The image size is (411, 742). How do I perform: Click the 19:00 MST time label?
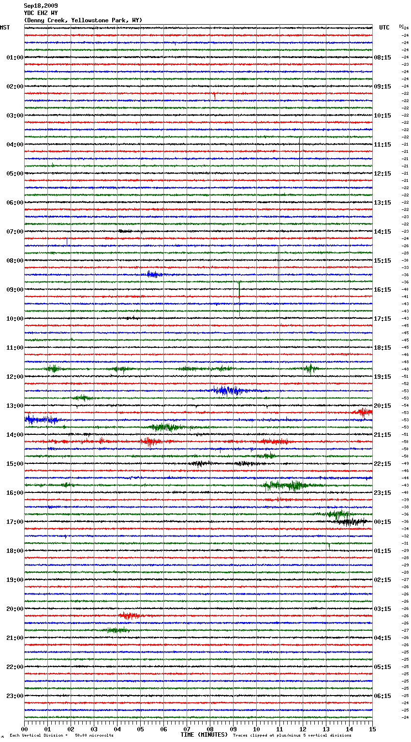click(x=15, y=580)
